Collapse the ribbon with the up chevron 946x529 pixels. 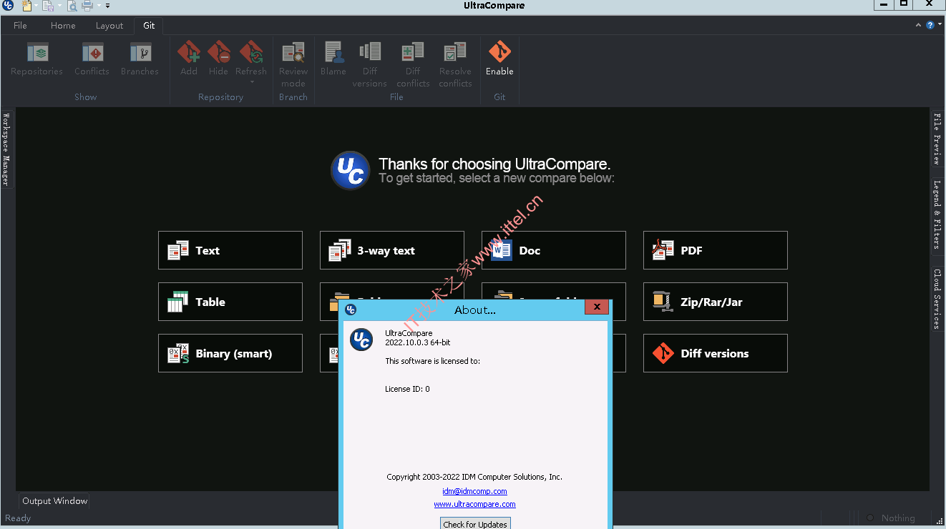919,25
